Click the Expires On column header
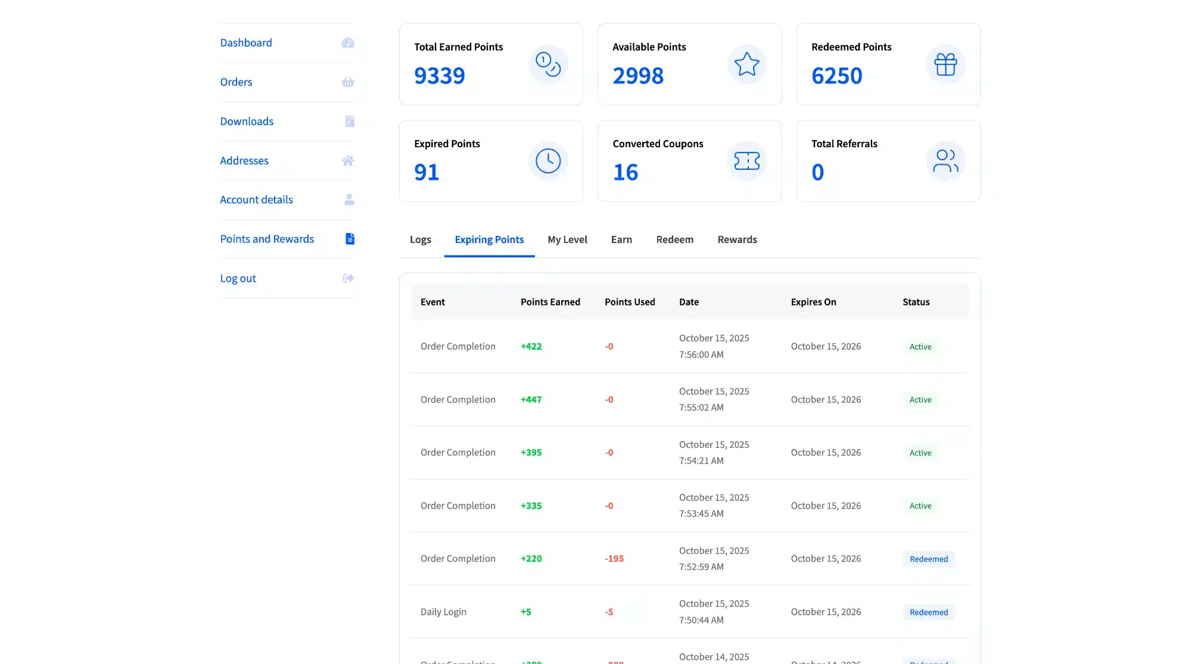This screenshot has width=1201, height=664. click(x=813, y=302)
